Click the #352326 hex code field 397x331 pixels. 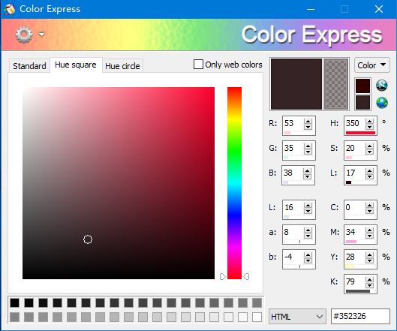coord(360,316)
